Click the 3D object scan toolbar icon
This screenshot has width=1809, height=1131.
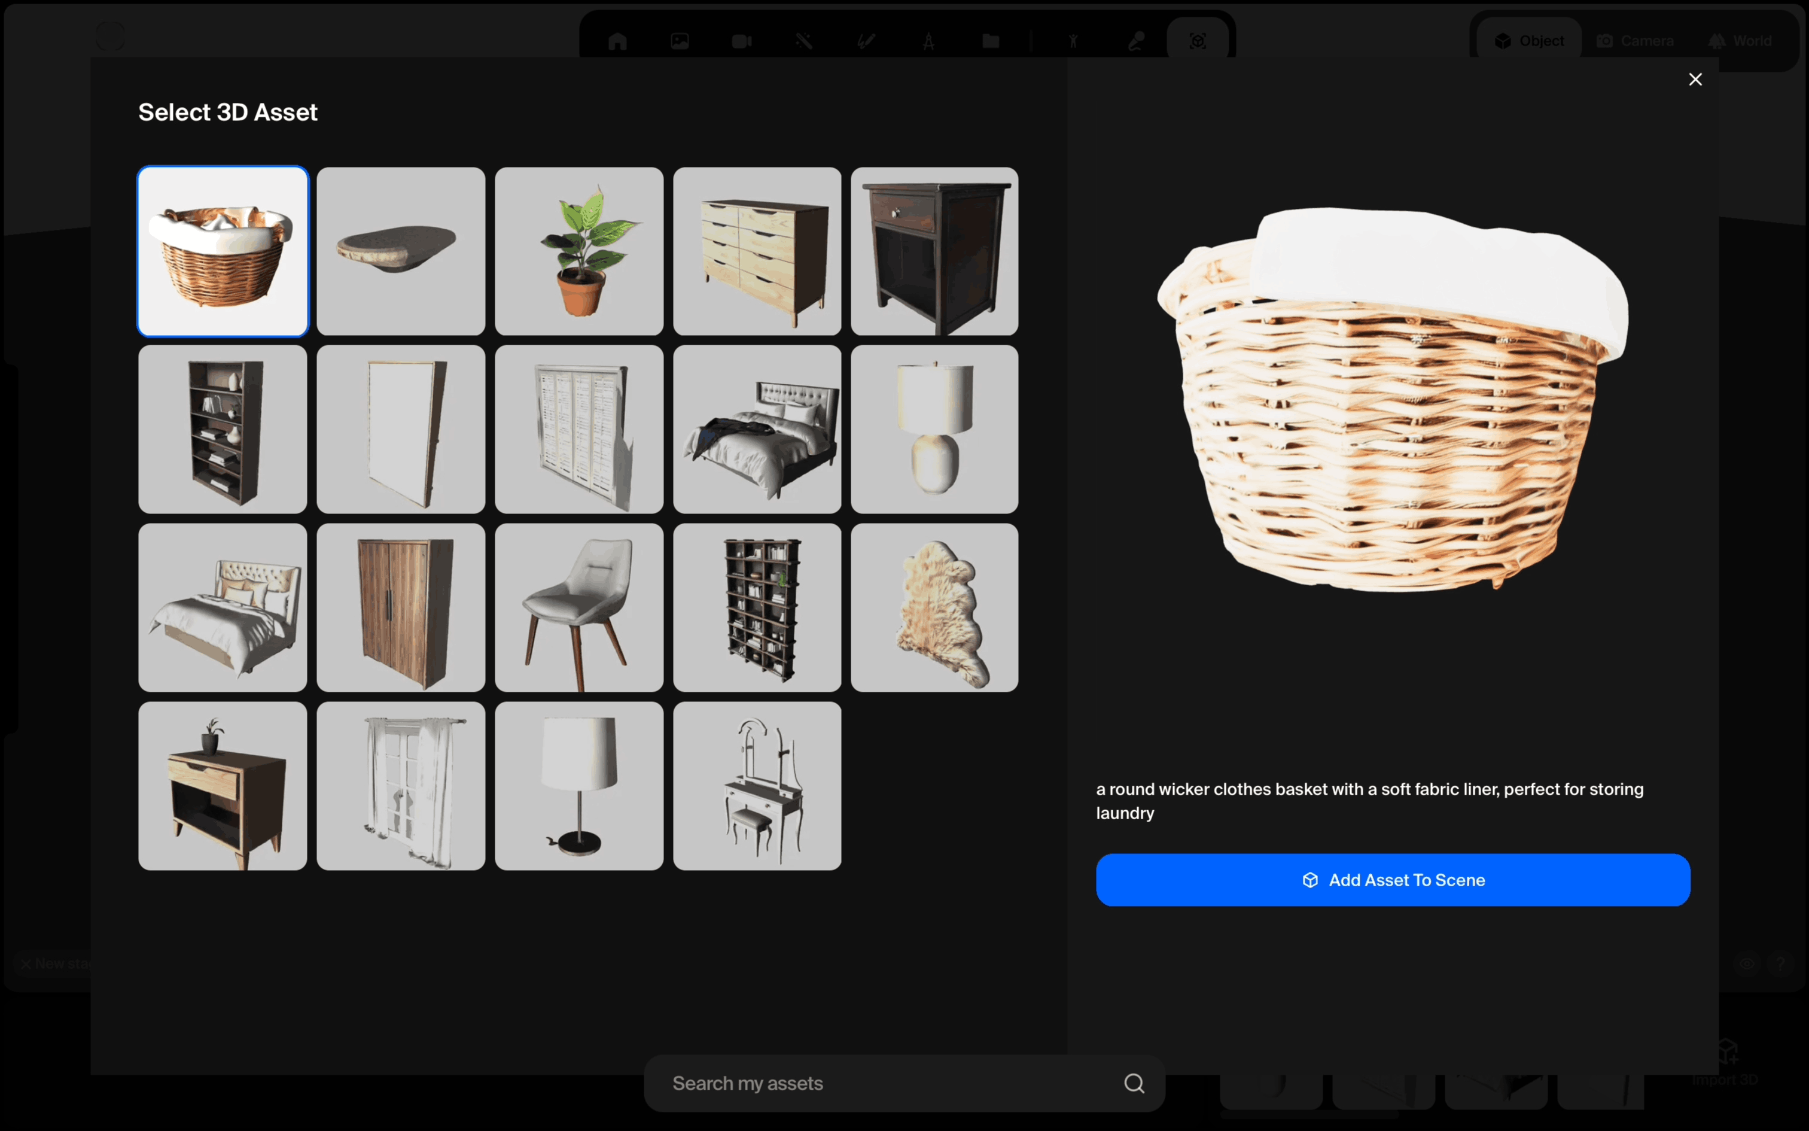[1198, 41]
